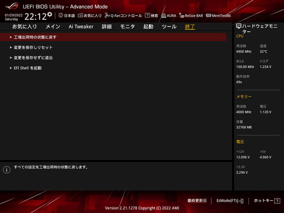Switch to the Ai Tweaker tab

[x=81, y=27]
